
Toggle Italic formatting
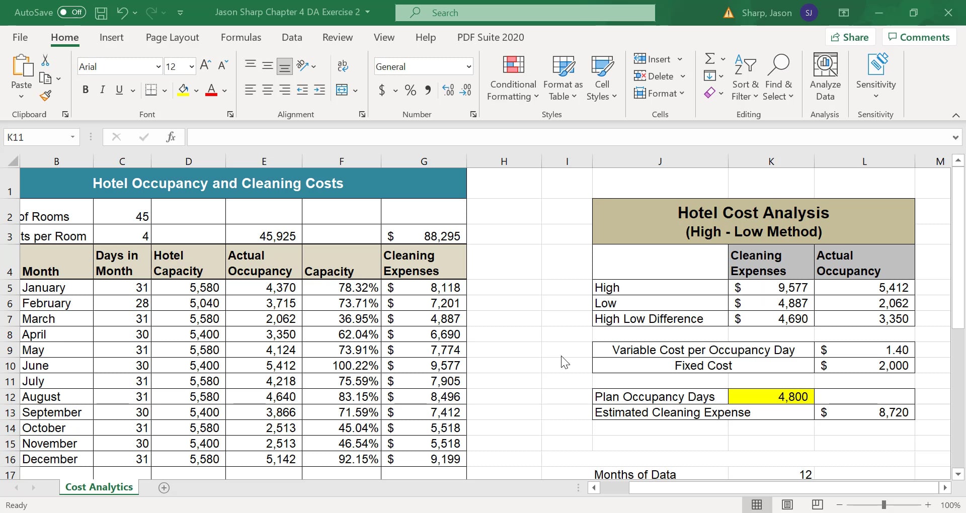point(103,90)
